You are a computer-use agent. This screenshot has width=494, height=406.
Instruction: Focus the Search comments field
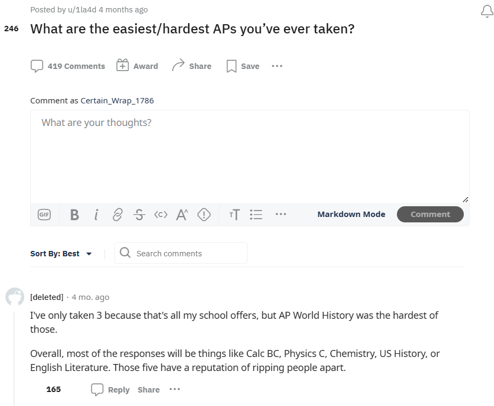coord(181,253)
